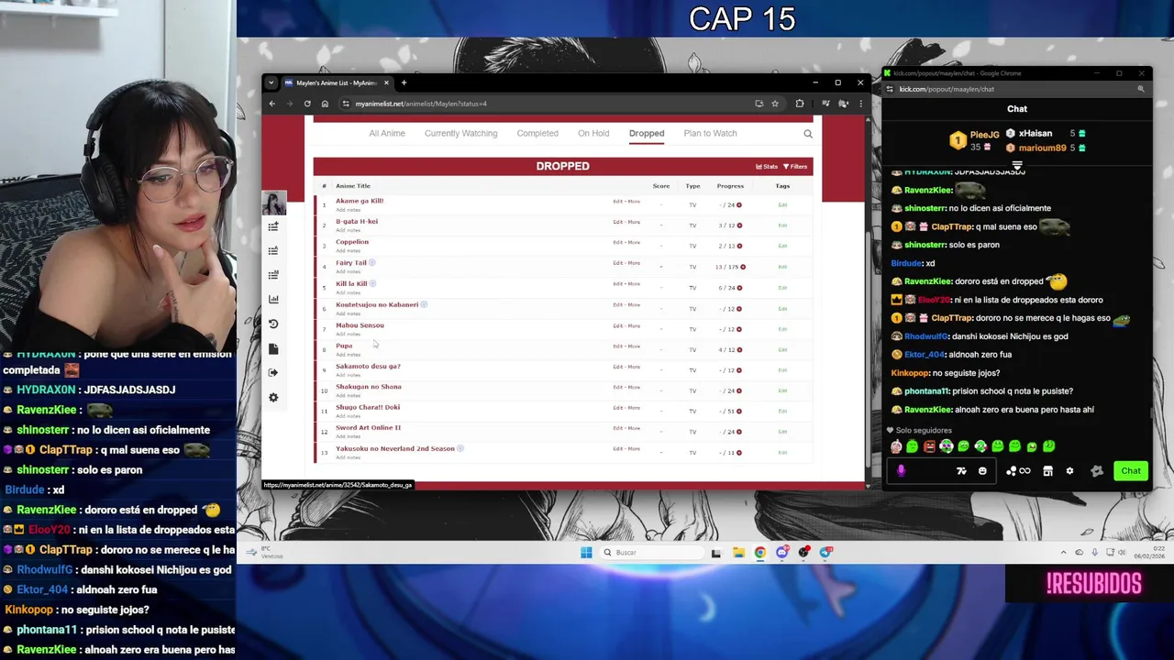Zoom icon in Kick chat address bar
Image resolution: width=1174 pixels, height=660 pixels.
[1141, 89]
